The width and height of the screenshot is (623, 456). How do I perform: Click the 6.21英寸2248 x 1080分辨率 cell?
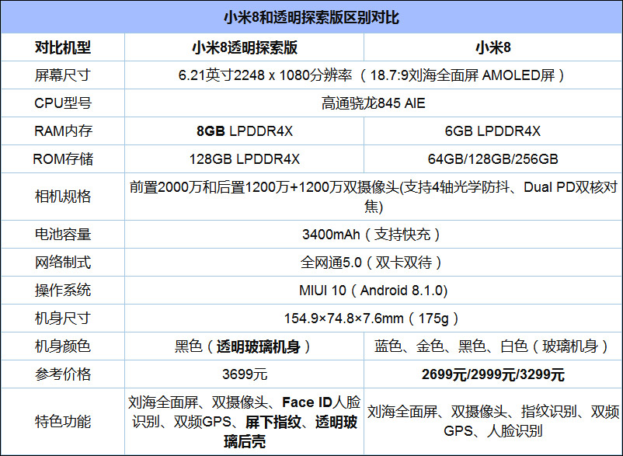(374, 75)
